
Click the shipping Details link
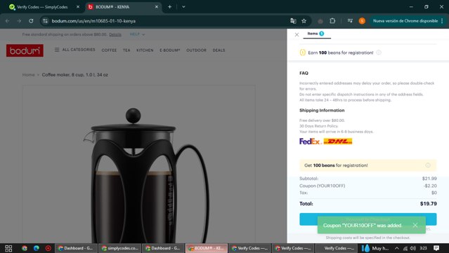(x=115, y=34)
